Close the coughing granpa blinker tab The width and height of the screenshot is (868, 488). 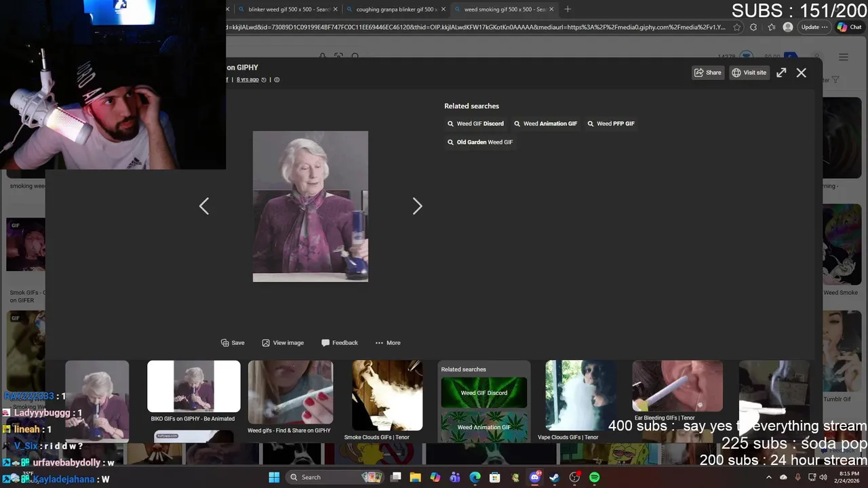[x=443, y=9]
